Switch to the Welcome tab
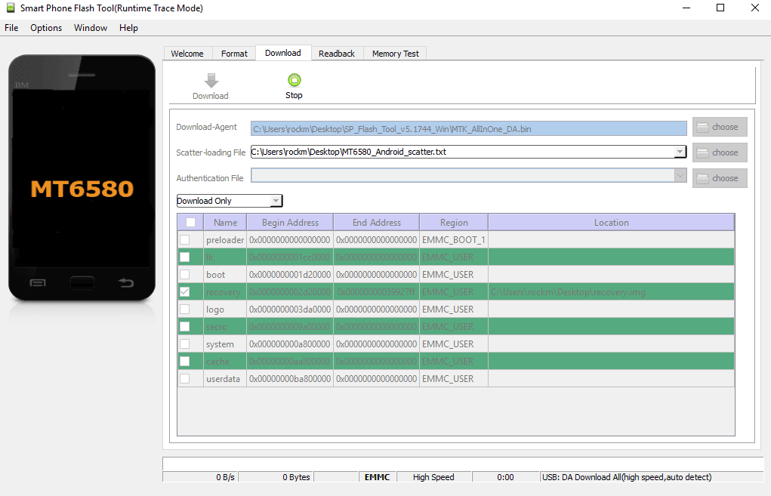Image resolution: width=771 pixels, height=496 pixels. [x=187, y=54]
